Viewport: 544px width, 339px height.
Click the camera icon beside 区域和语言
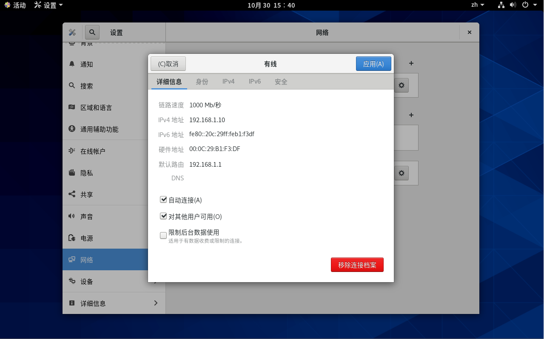coord(72,107)
